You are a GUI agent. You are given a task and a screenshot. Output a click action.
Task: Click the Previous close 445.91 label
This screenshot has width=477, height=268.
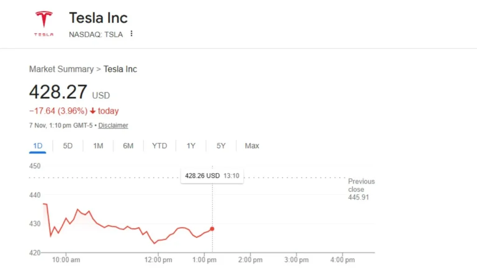coord(361,189)
